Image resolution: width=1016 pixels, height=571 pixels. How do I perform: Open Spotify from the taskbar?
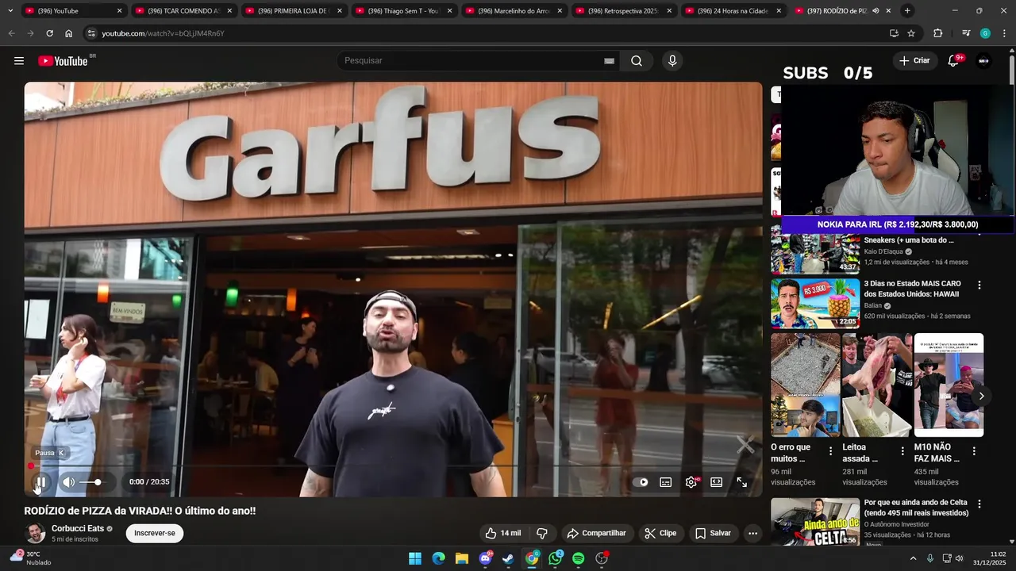pos(578,558)
